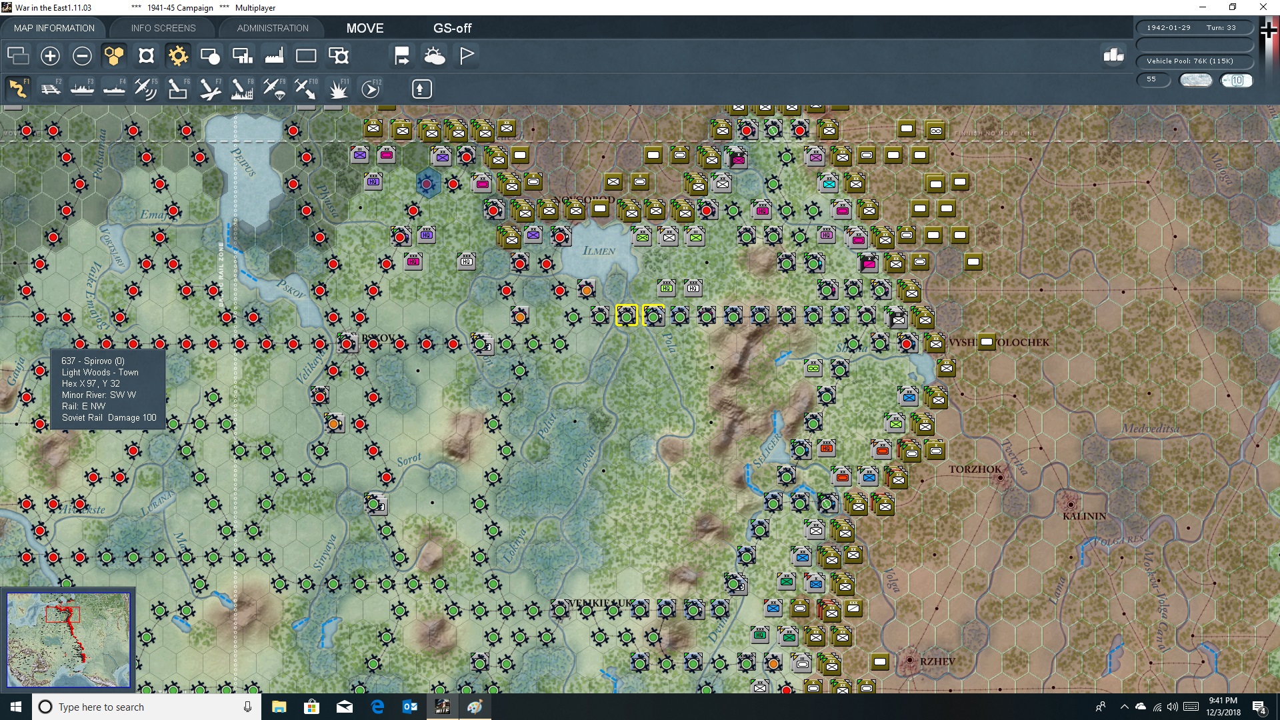Open the Map Information tab
The width and height of the screenshot is (1280, 720).
click(x=54, y=28)
